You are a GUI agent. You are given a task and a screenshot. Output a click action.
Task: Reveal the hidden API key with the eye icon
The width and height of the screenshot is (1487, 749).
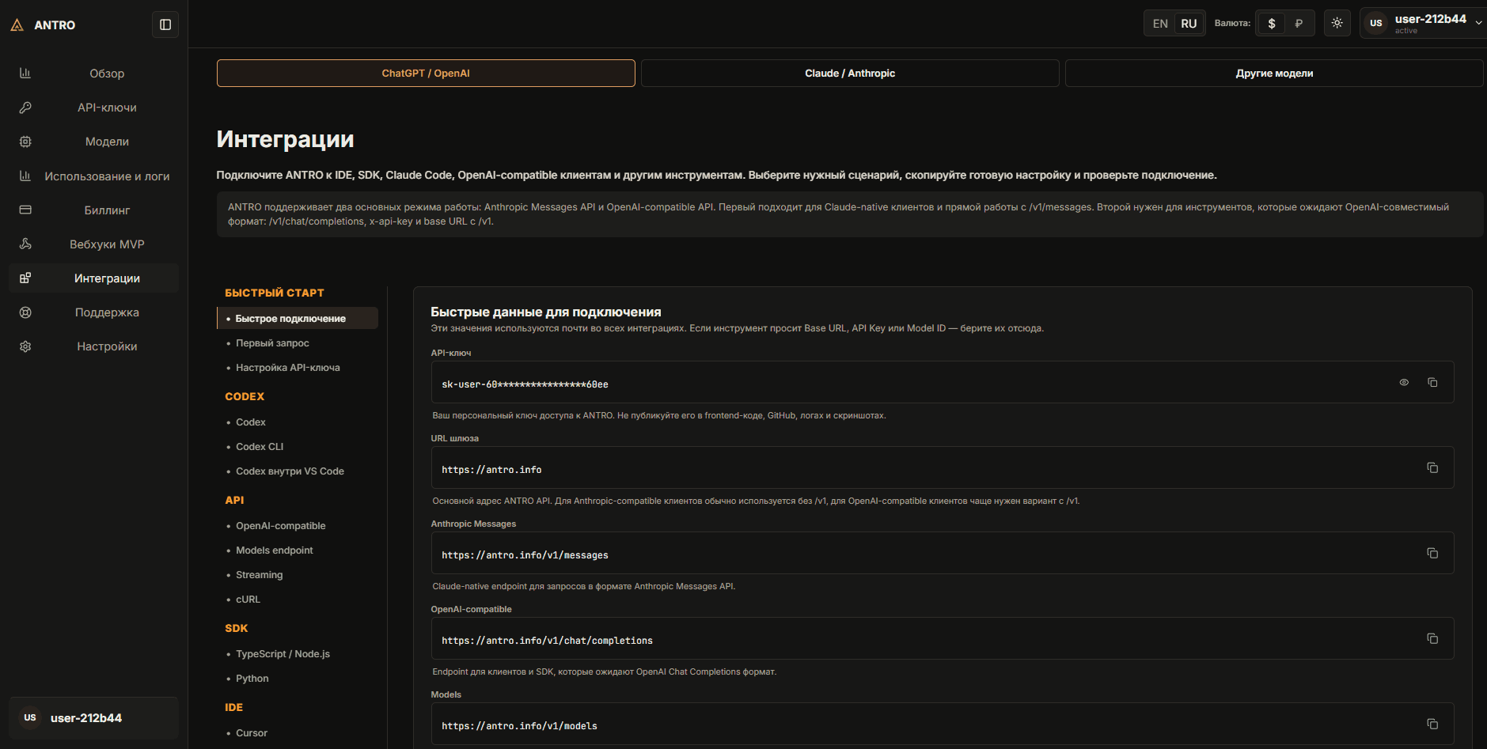(x=1404, y=383)
